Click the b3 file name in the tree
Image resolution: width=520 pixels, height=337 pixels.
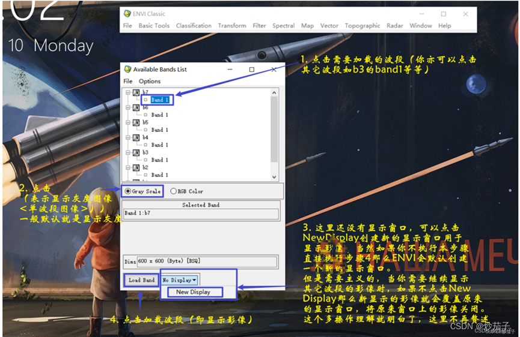[x=145, y=152]
